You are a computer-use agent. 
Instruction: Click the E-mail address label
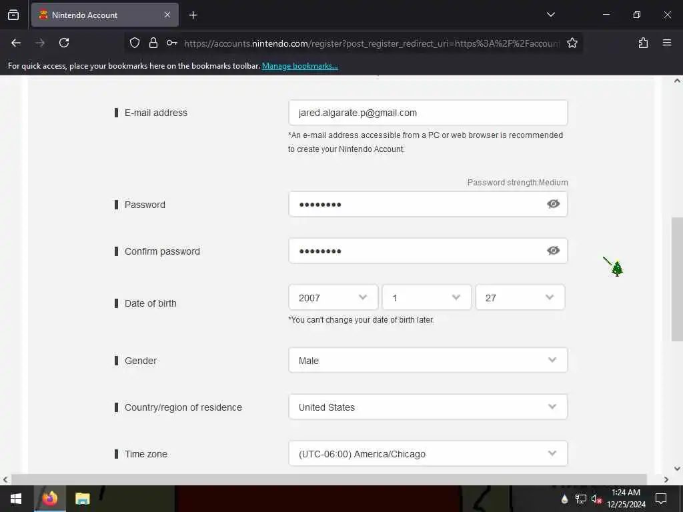[x=156, y=113]
